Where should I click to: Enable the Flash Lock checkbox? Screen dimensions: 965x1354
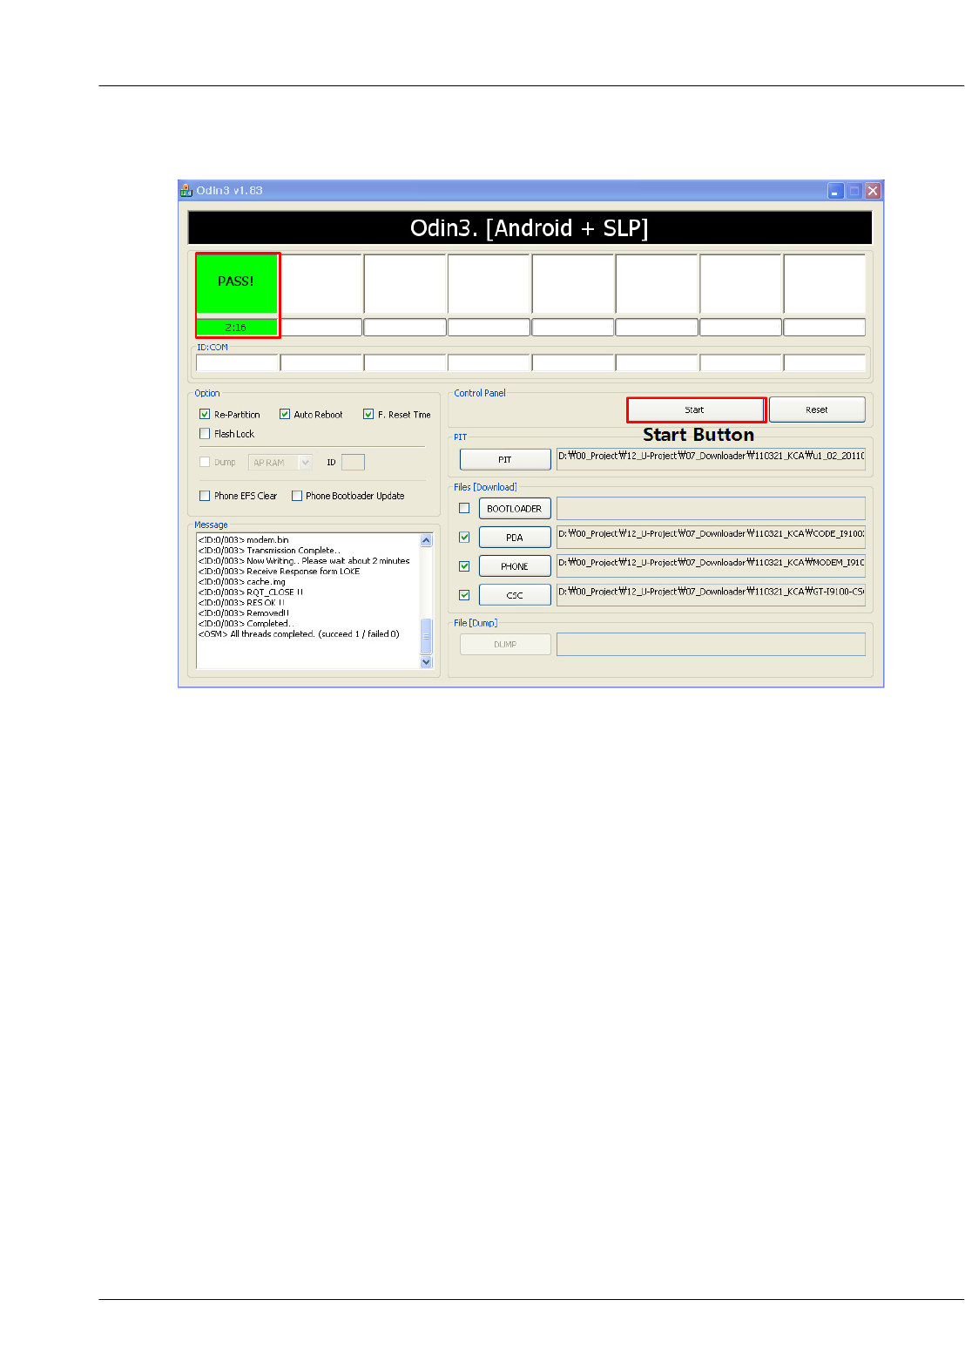coord(205,433)
